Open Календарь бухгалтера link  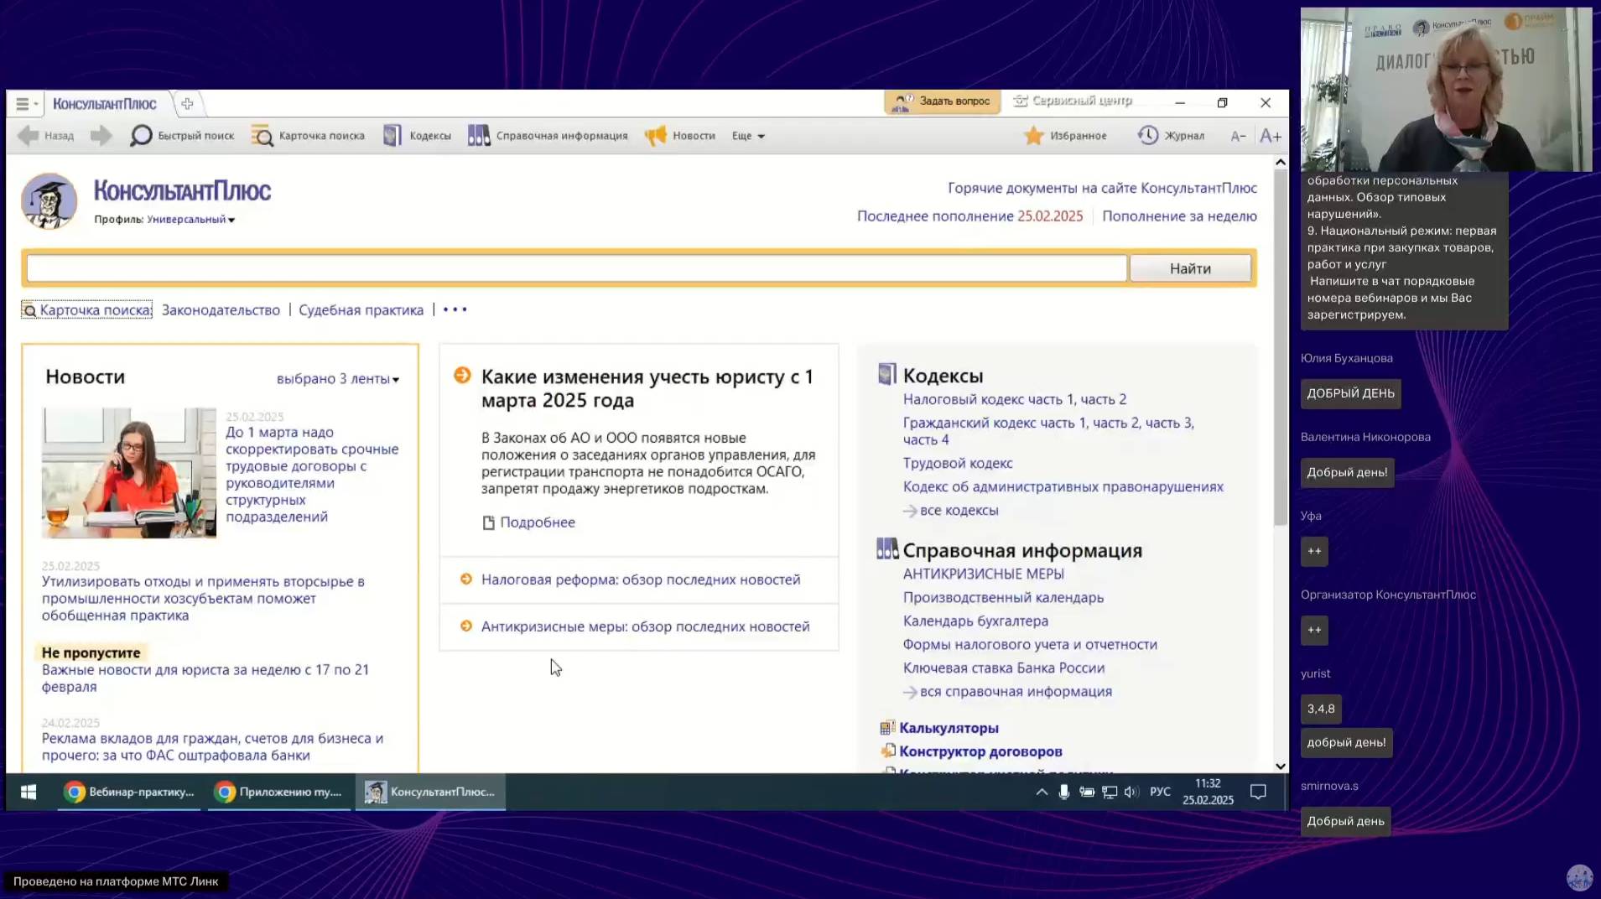pyautogui.click(x=975, y=621)
